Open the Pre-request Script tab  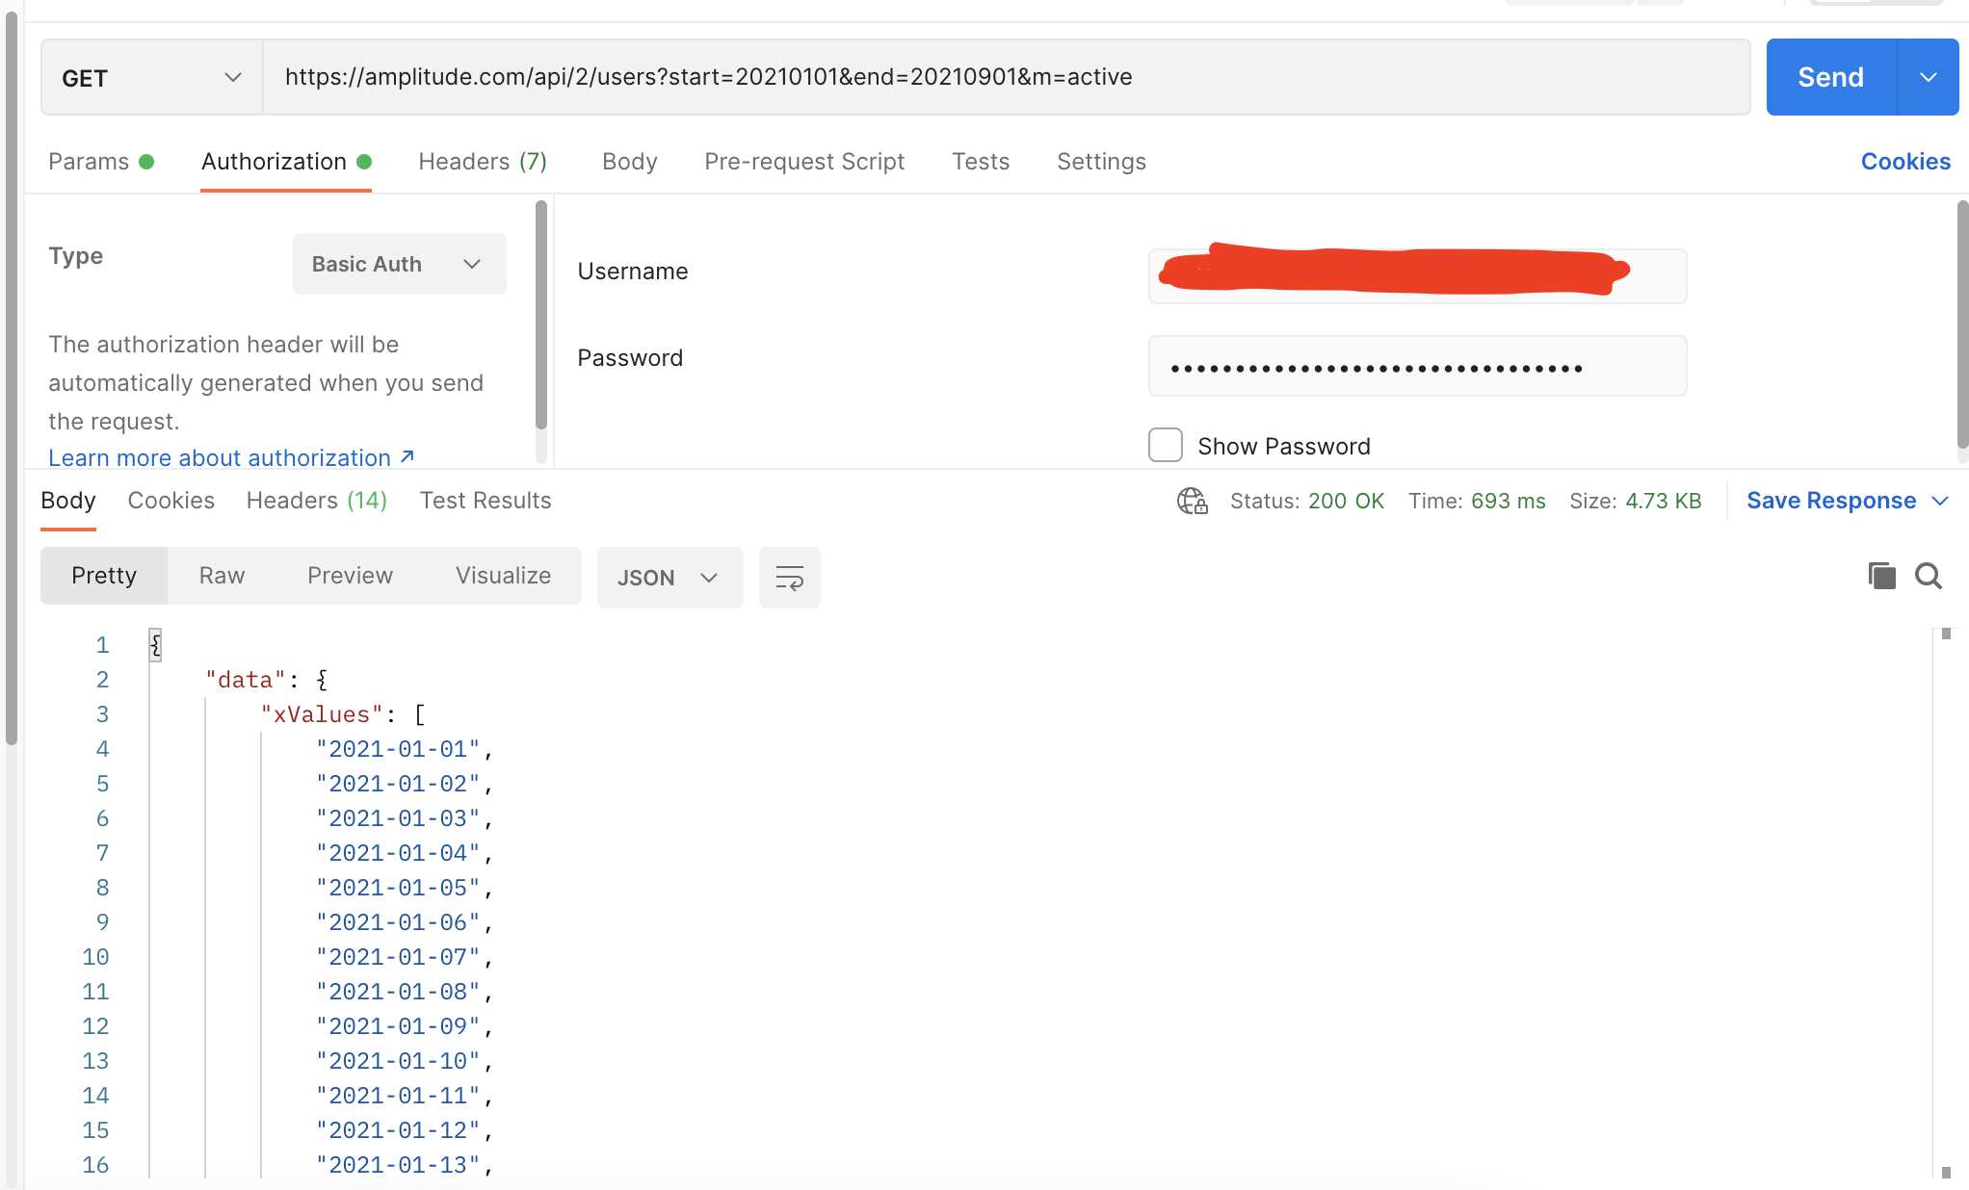click(x=804, y=162)
